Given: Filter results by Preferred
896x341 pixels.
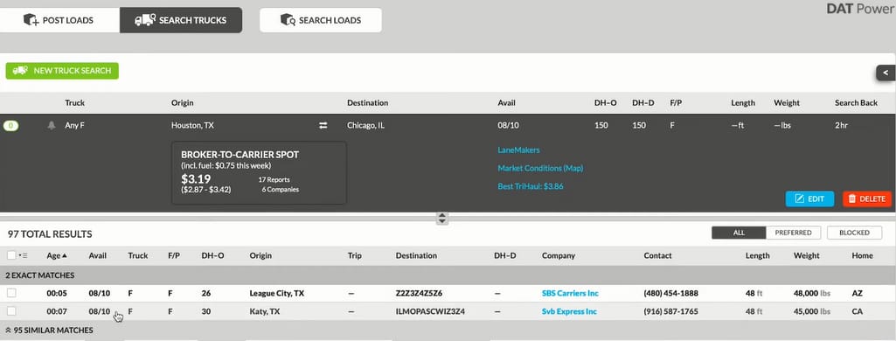Looking at the screenshot, I should (x=793, y=233).
